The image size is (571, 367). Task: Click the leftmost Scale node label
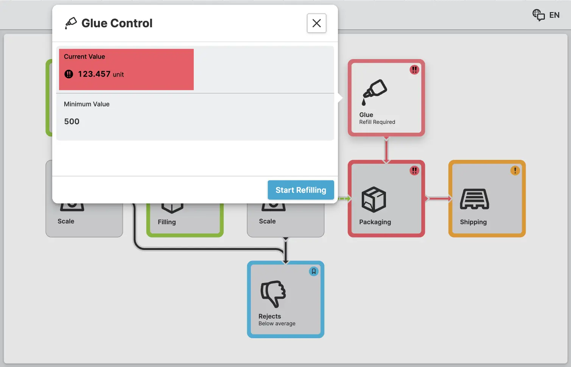click(66, 221)
